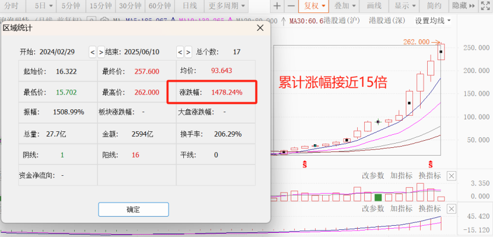493x237 pixels.
Task: Click 振幅 value 1508.99%
Action: click(69, 112)
